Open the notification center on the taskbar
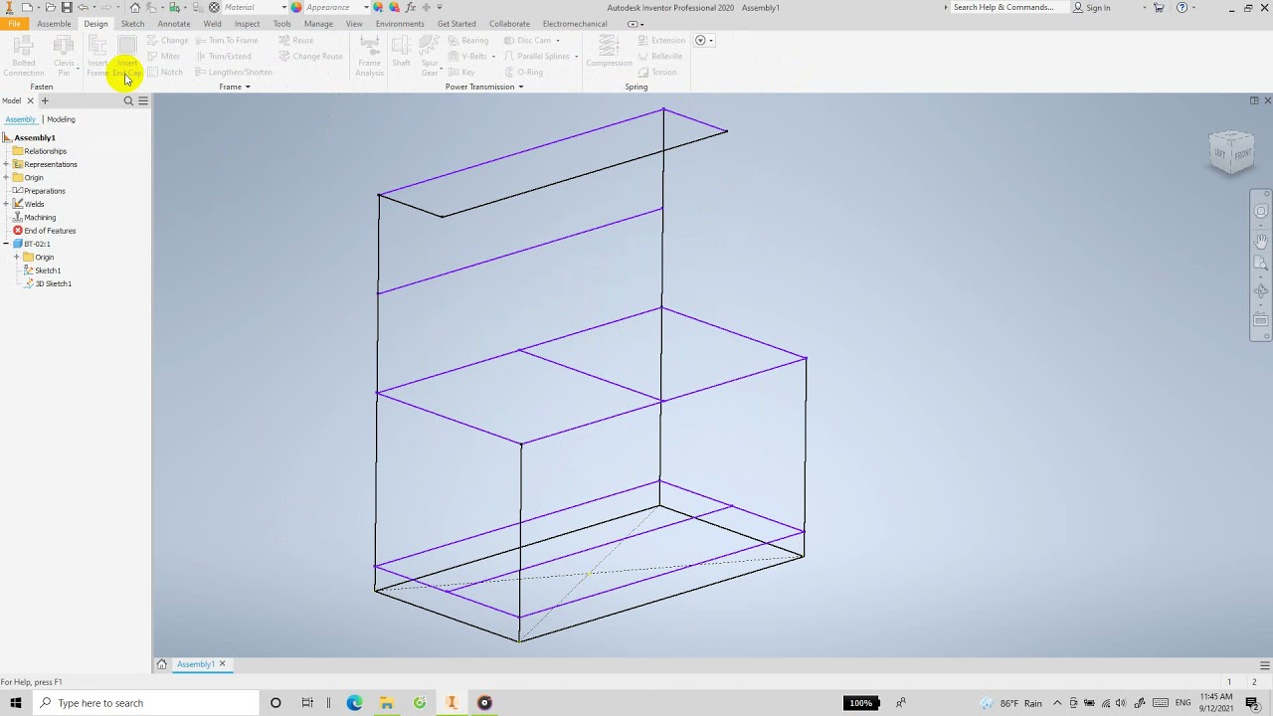Viewport: 1273px width, 716px height. (1252, 703)
